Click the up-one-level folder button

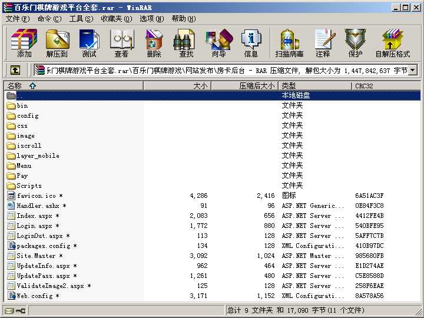click(15, 71)
